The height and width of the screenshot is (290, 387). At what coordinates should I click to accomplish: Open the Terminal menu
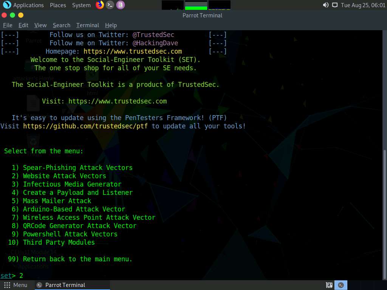88,25
